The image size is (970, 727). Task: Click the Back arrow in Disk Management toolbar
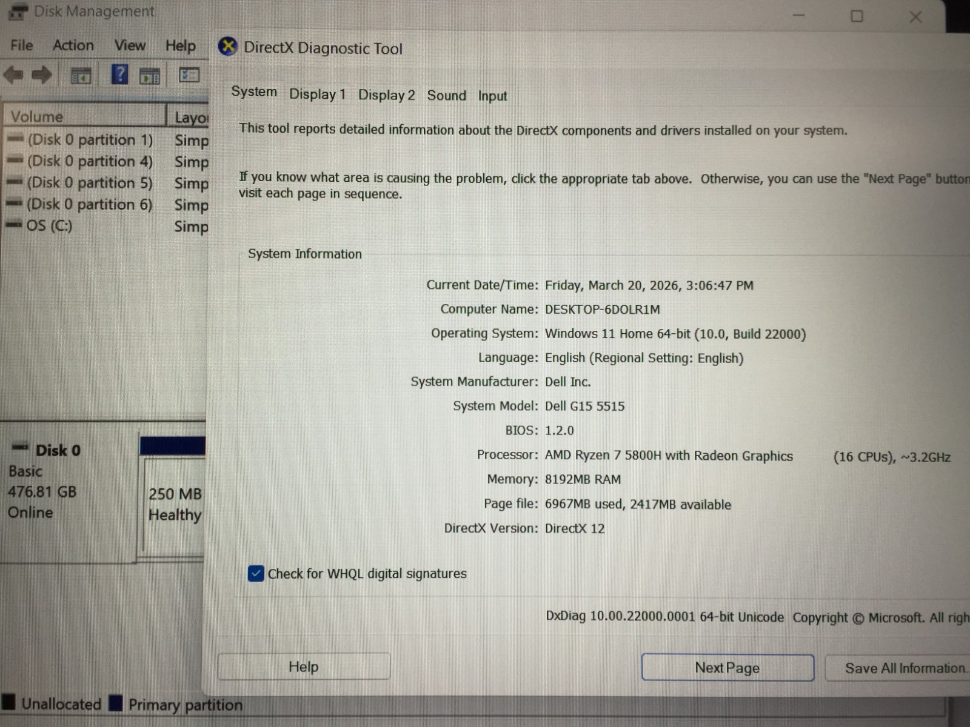point(13,75)
